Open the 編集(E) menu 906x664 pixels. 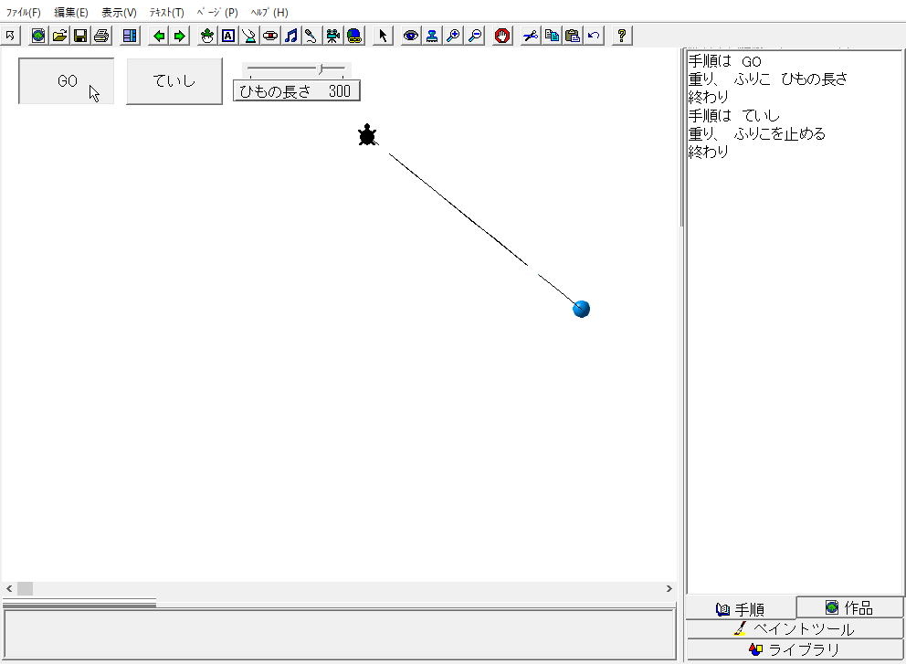(71, 13)
